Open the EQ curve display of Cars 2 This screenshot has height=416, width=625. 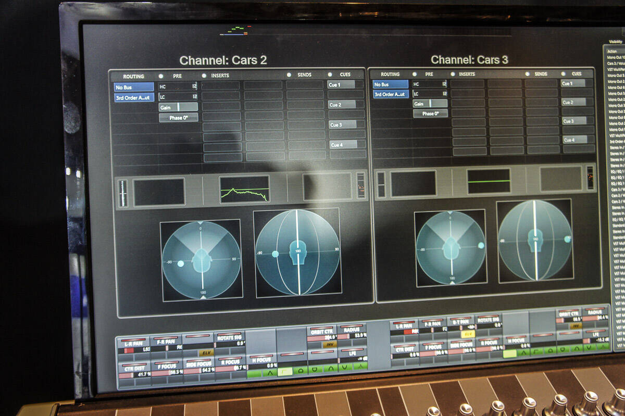[244, 188]
